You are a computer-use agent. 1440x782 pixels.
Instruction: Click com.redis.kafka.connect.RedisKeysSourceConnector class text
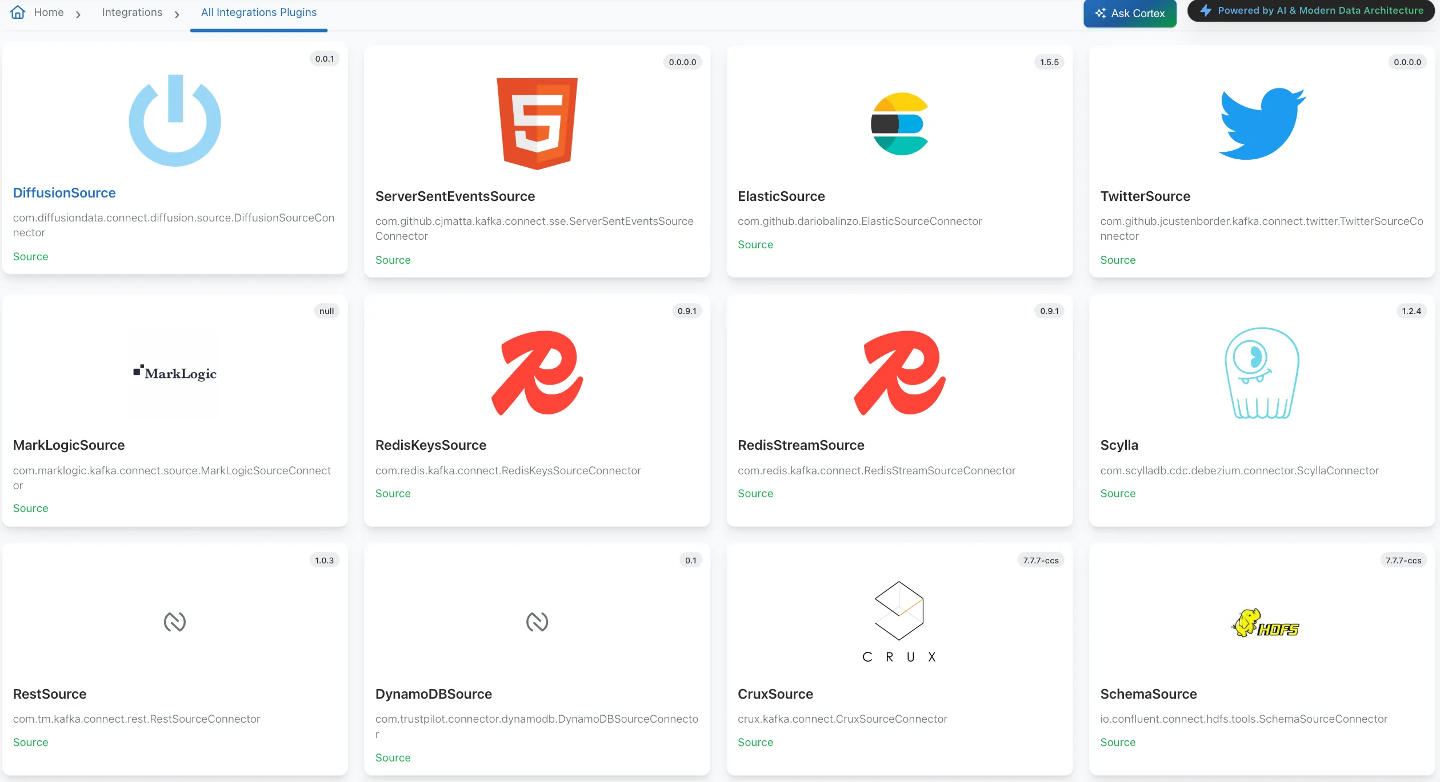[x=508, y=471]
